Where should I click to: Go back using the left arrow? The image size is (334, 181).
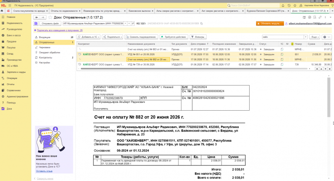(x=37, y=17)
